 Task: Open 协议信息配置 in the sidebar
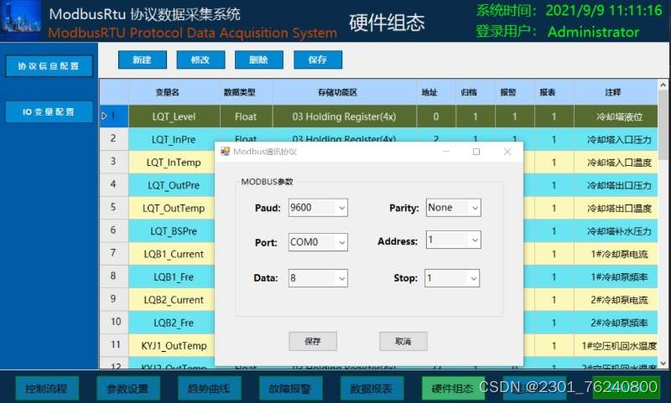tap(49, 66)
